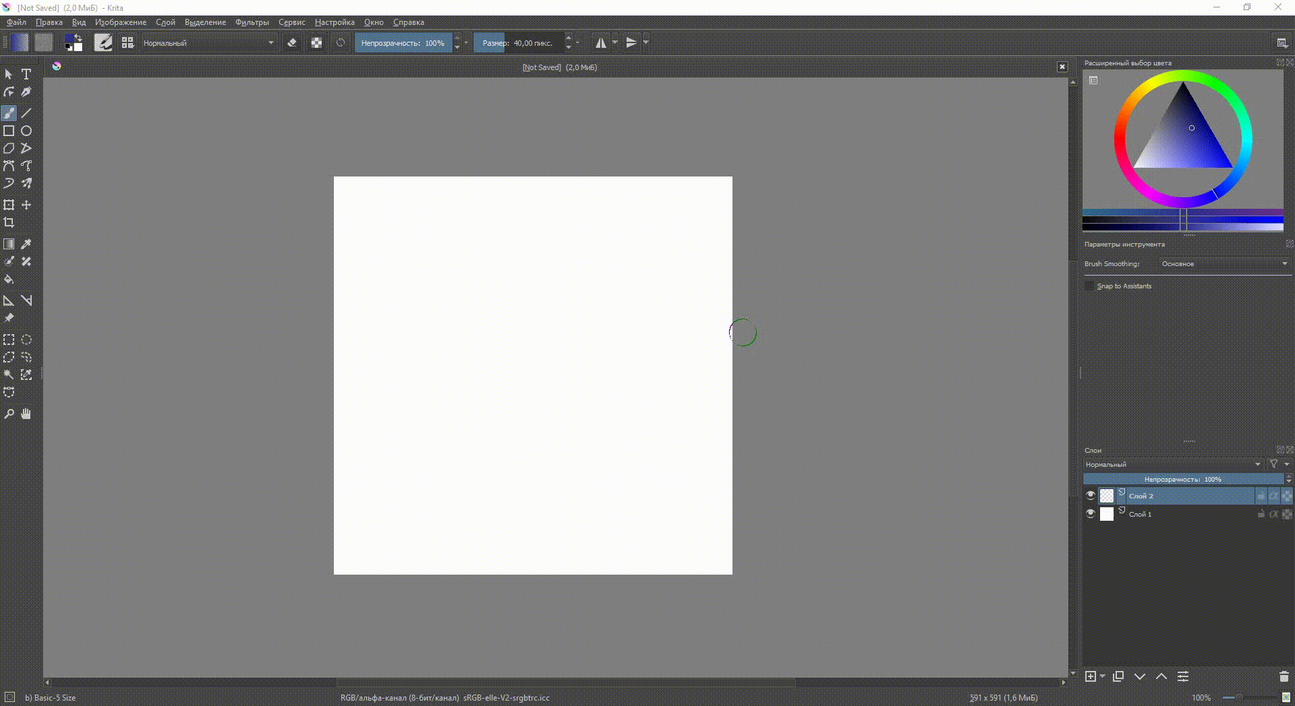
Task: Open the Фильтры menu
Action: pyautogui.click(x=252, y=22)
